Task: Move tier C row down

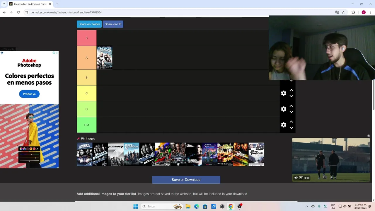Action: 291,96
